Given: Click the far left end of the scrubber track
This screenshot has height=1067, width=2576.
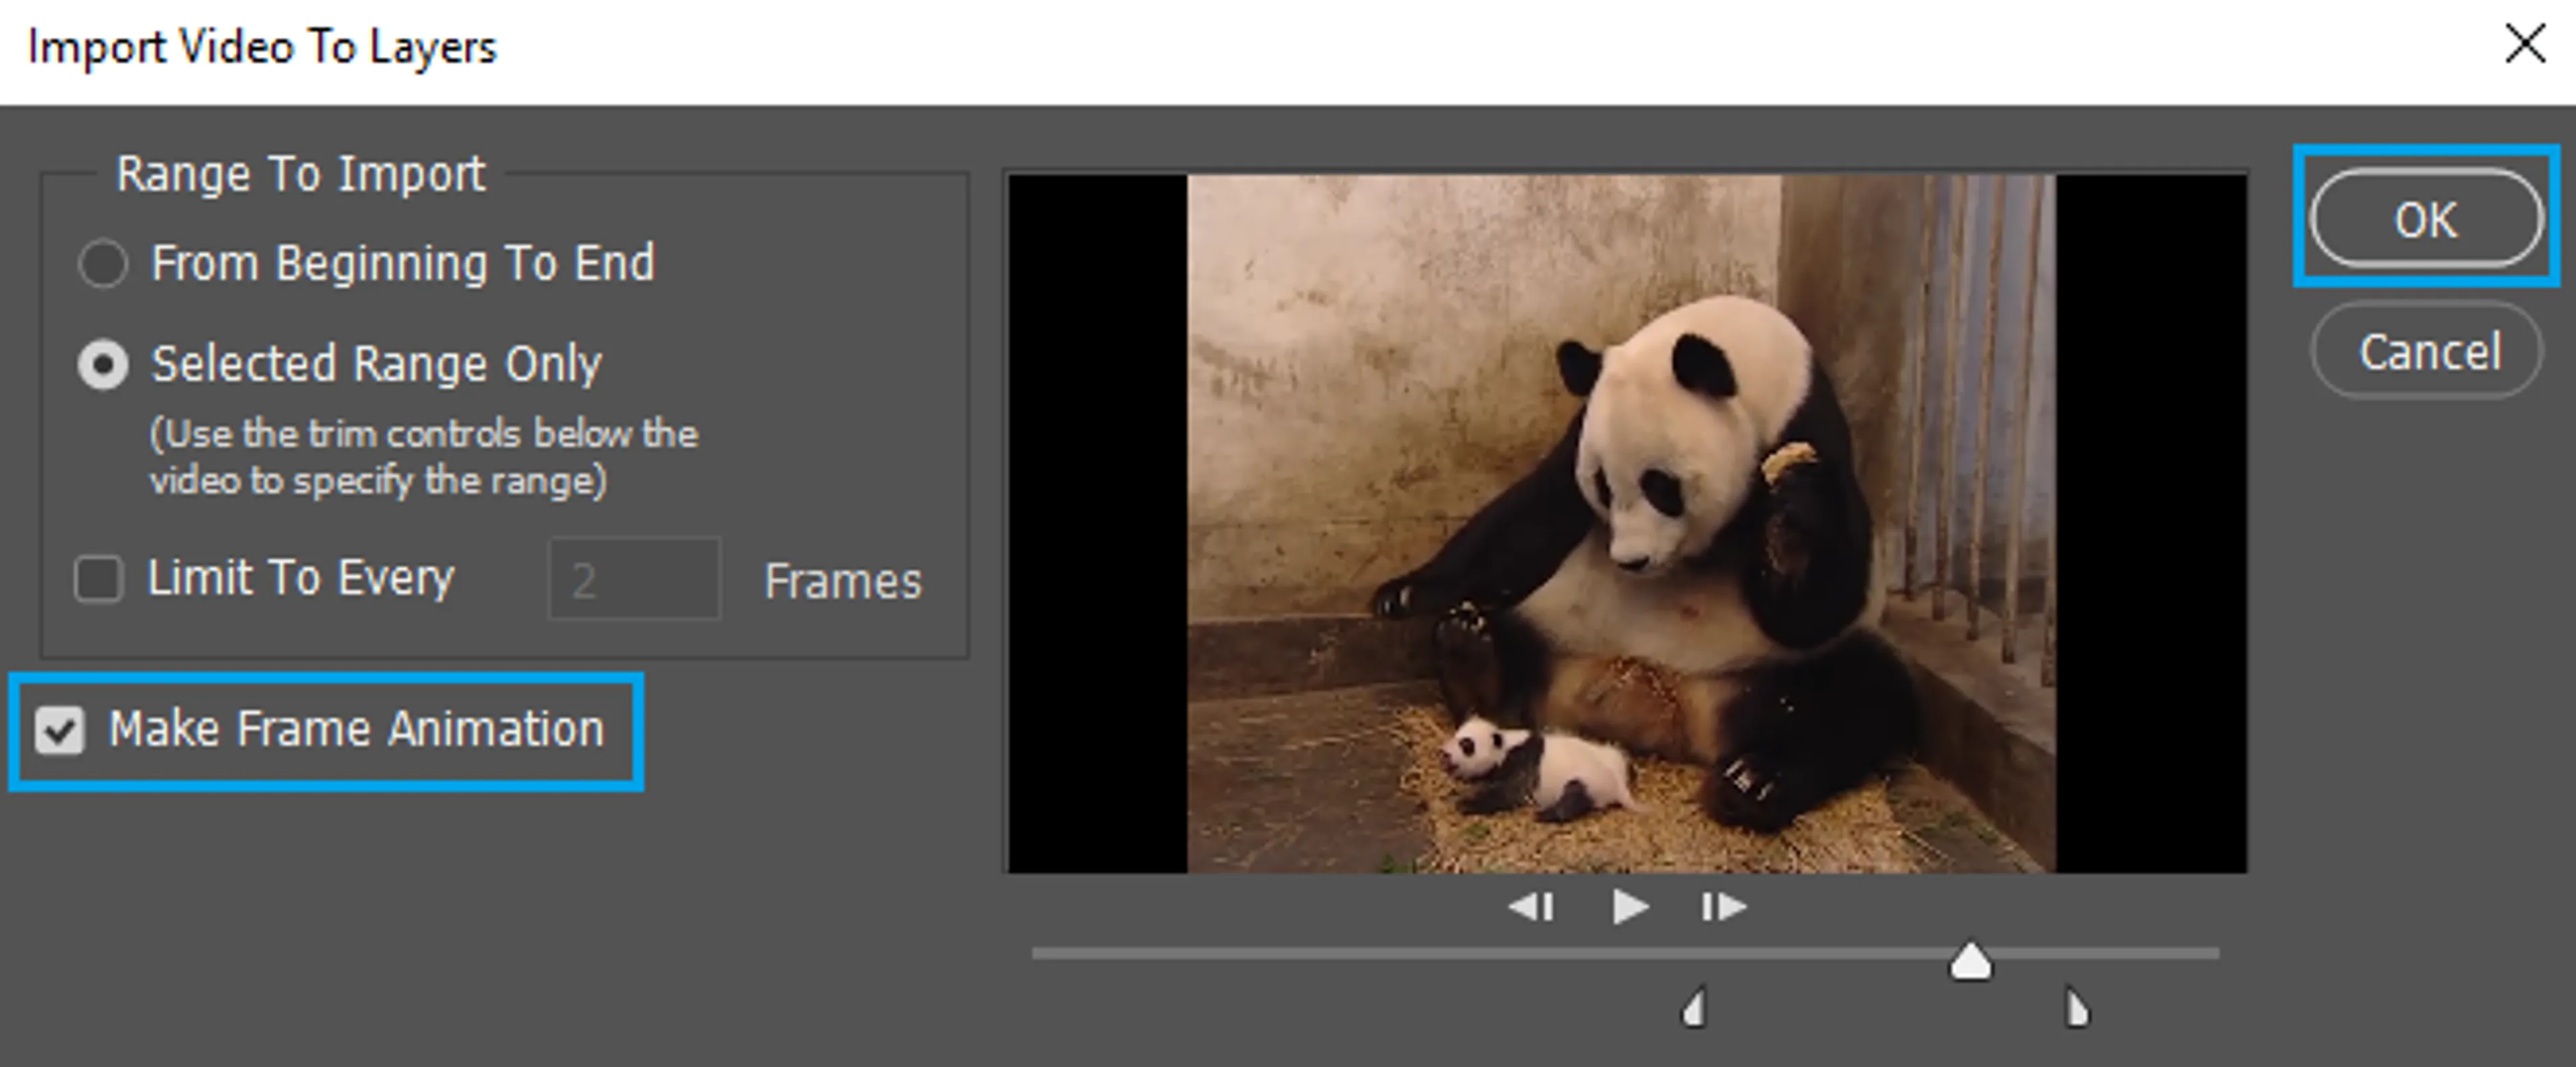Looking at the screenshot, I should click(1040, 954).
